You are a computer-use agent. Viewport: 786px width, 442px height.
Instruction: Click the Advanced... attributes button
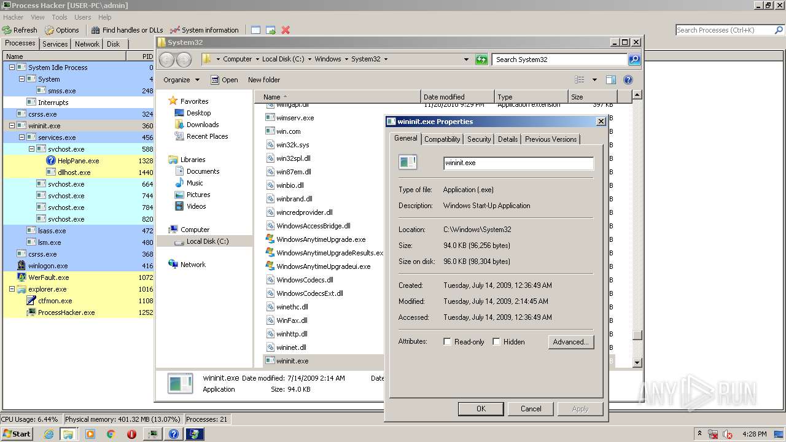click(571, 342)
